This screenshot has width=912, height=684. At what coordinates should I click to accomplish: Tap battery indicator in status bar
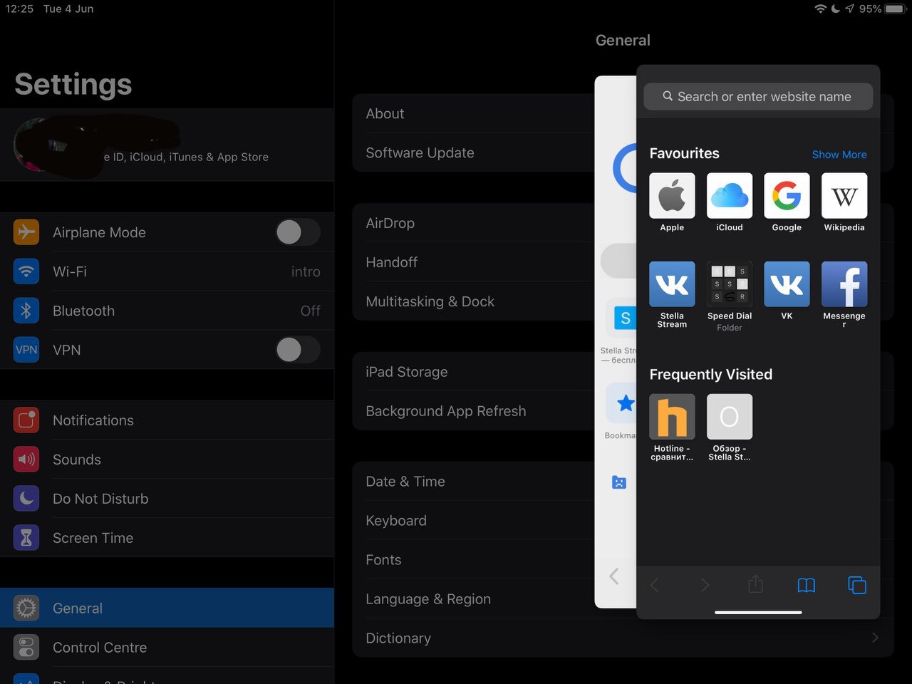point(894,9)
